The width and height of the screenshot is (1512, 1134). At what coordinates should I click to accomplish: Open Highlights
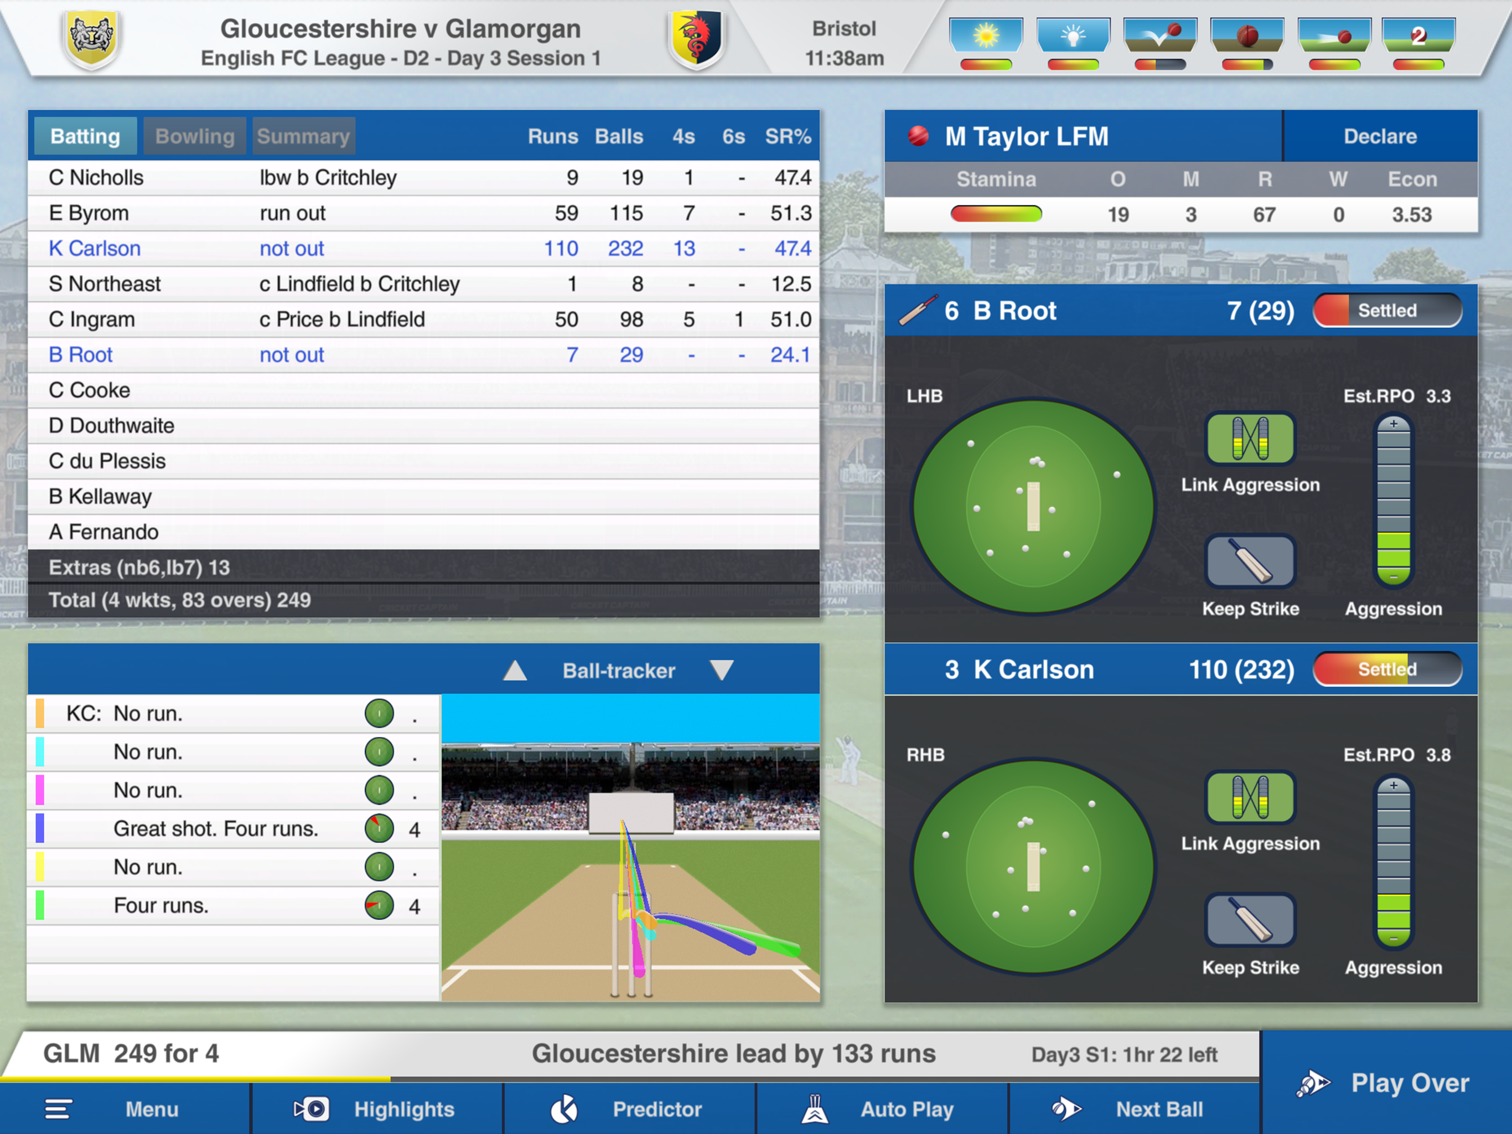377,1109
